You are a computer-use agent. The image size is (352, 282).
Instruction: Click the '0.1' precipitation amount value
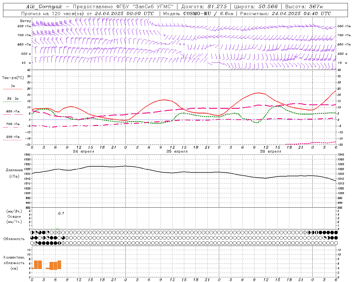(x=61, y=213)
